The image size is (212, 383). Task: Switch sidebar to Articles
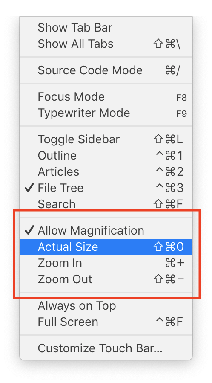click(106, 172)
